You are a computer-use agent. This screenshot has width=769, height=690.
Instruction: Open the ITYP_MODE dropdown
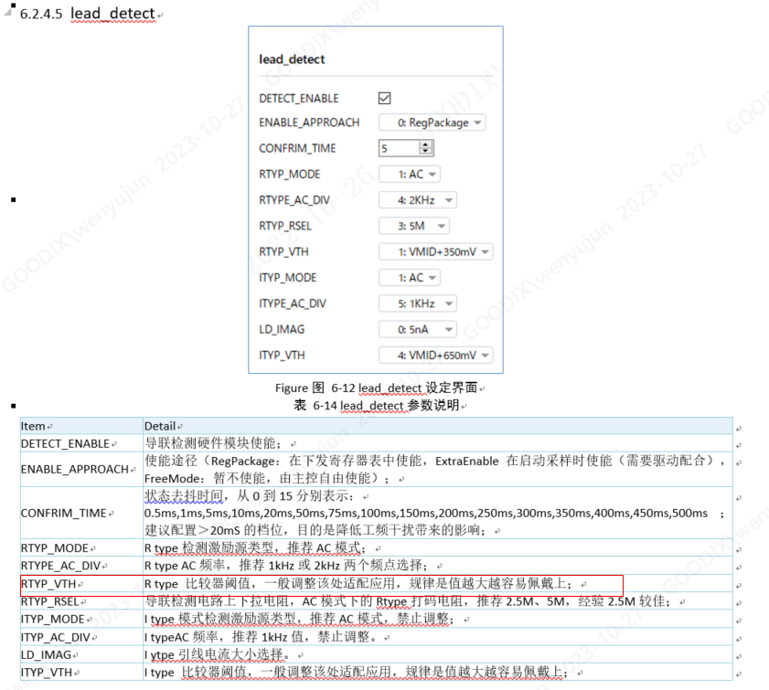click(x=411, y=277)
